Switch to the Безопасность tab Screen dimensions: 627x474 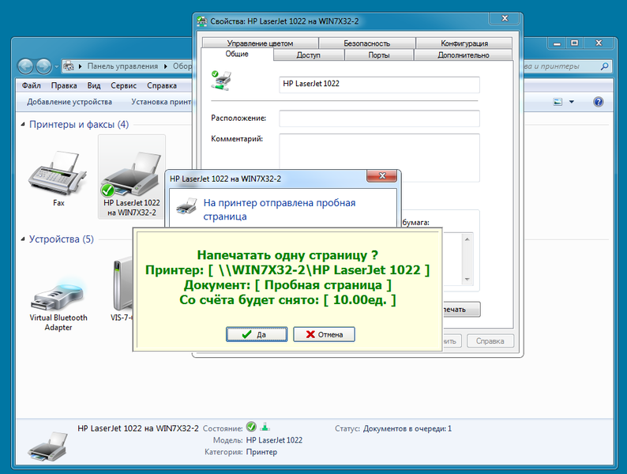[x=366, y=43]
